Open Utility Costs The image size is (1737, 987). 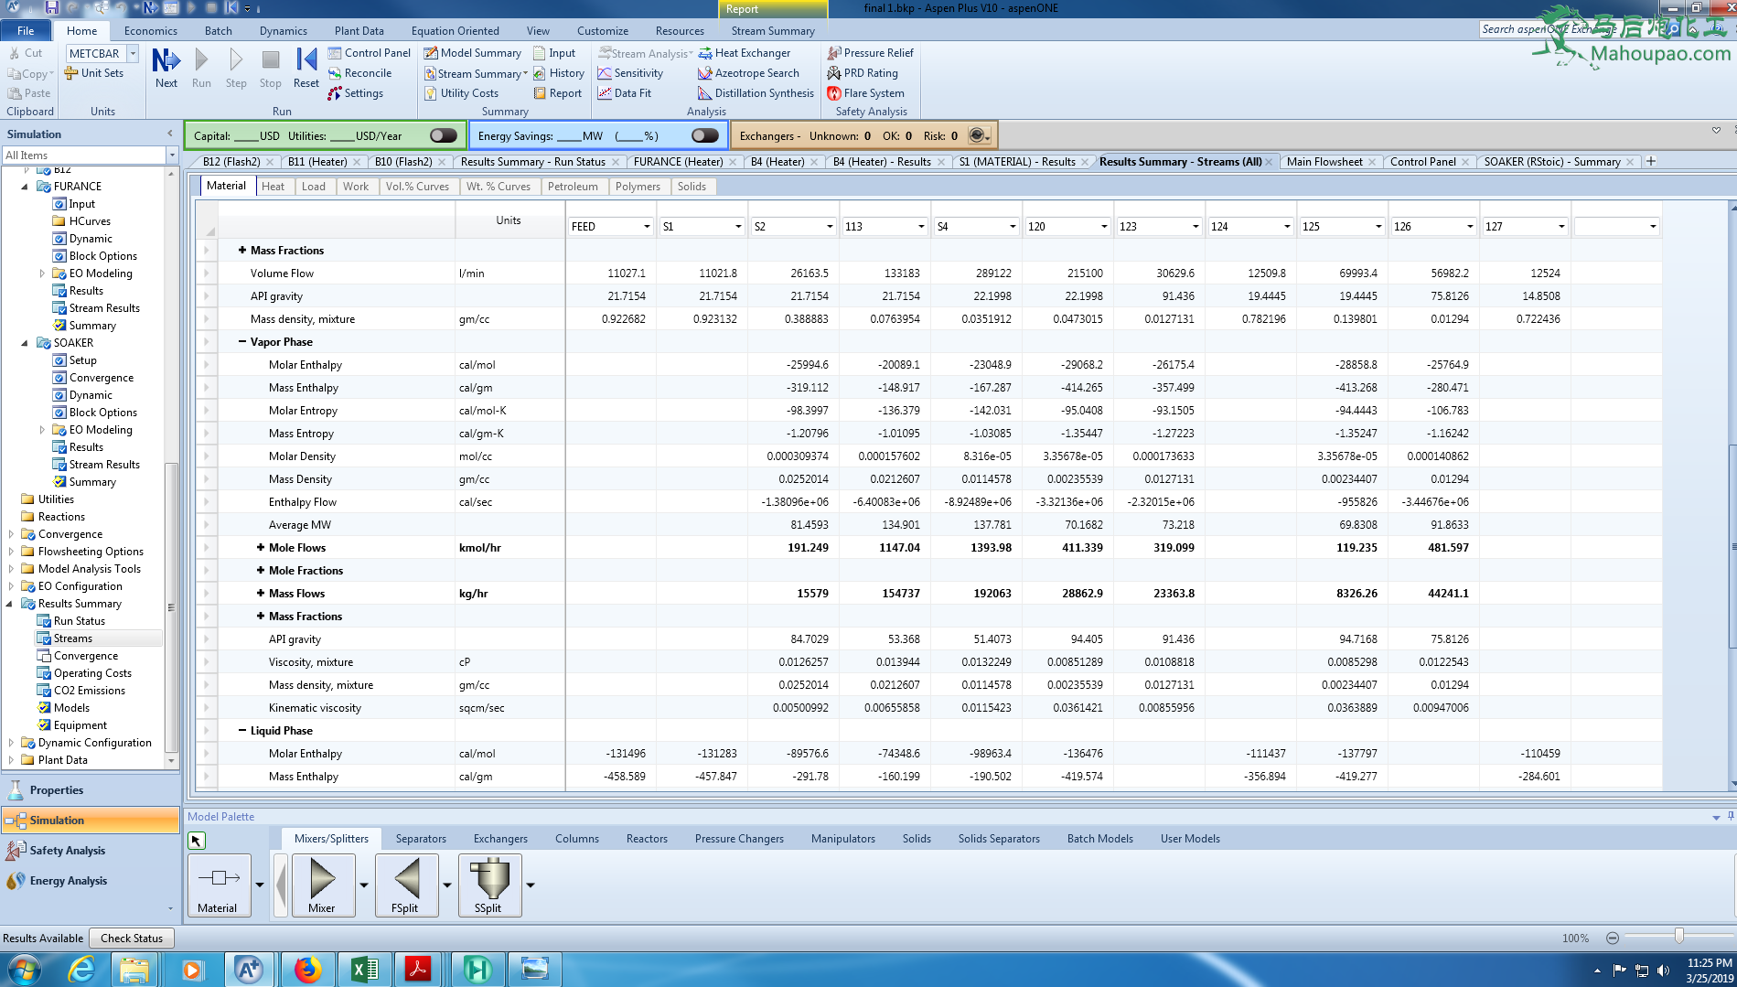(x=461, y=93)
